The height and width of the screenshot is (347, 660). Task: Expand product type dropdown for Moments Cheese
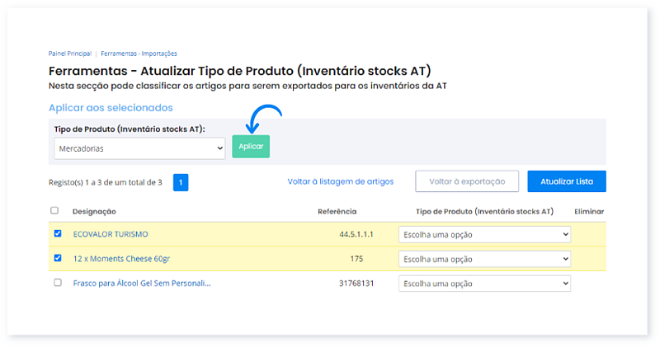coord(484,259)
